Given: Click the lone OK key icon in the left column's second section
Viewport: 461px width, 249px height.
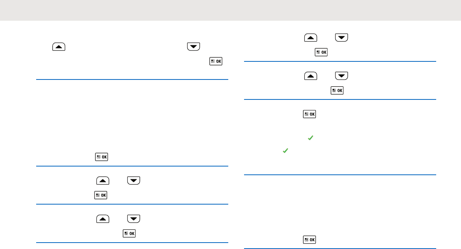Looking at the screenshot, I should (x=101, y=157).
